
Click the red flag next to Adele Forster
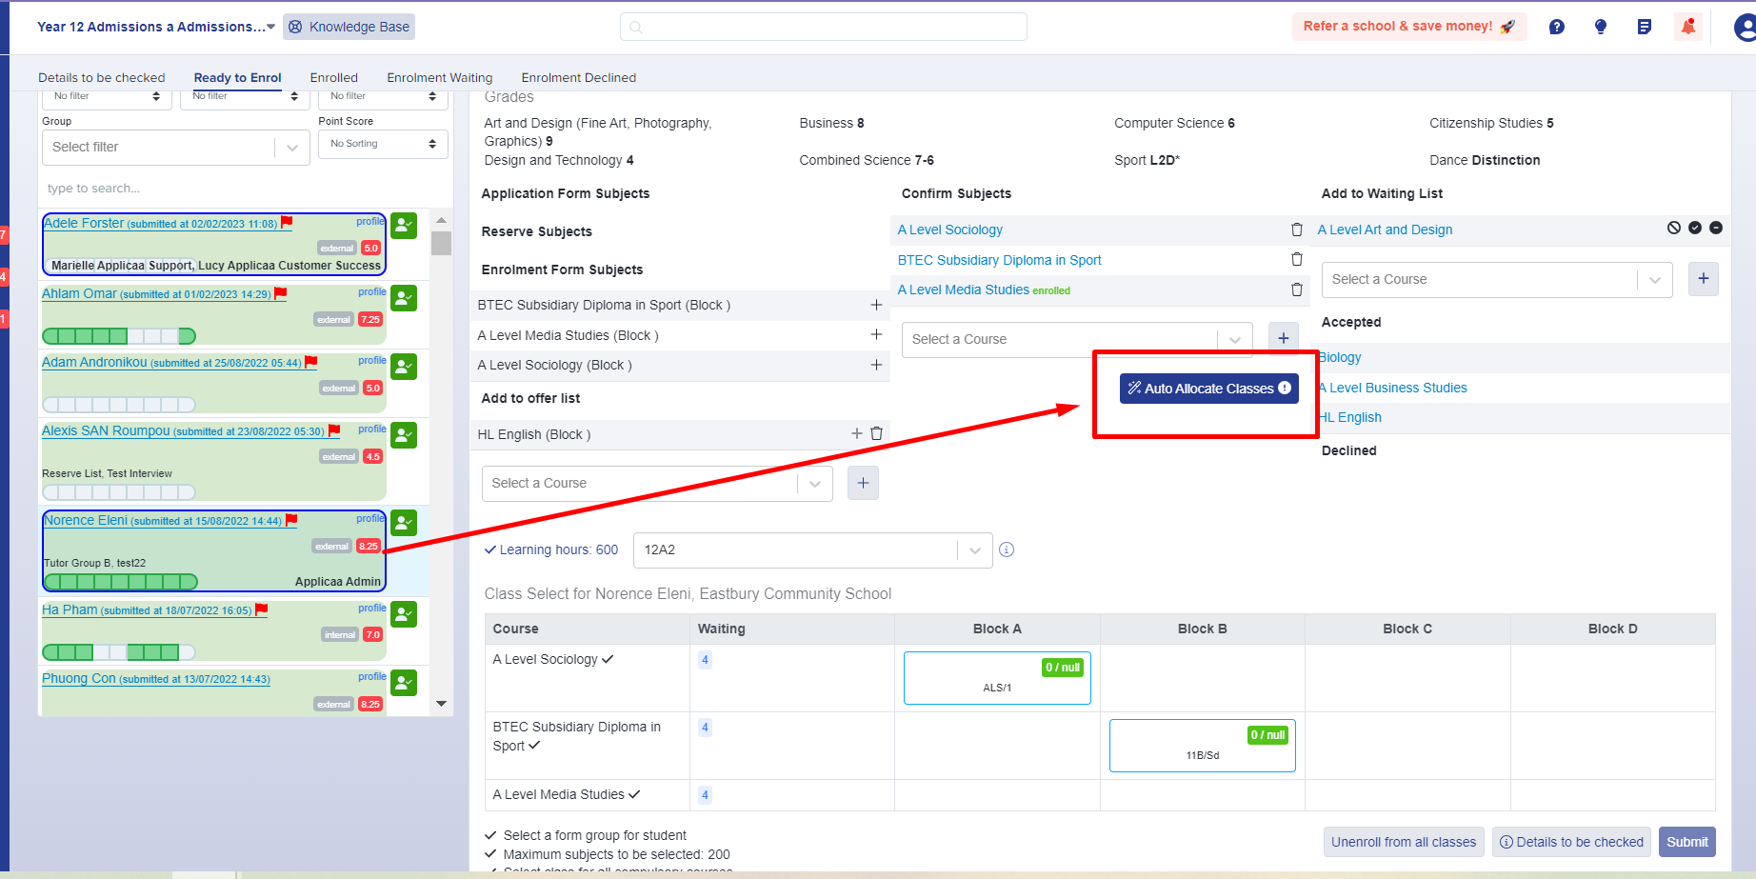(287, 222)
